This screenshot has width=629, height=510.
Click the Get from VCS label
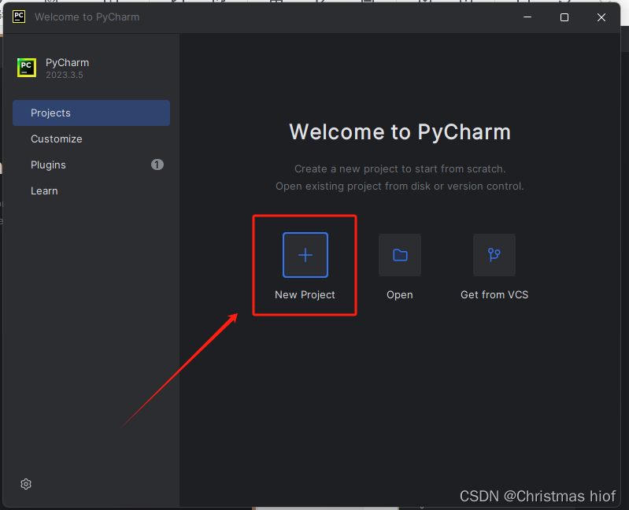(x=494, y=294)
